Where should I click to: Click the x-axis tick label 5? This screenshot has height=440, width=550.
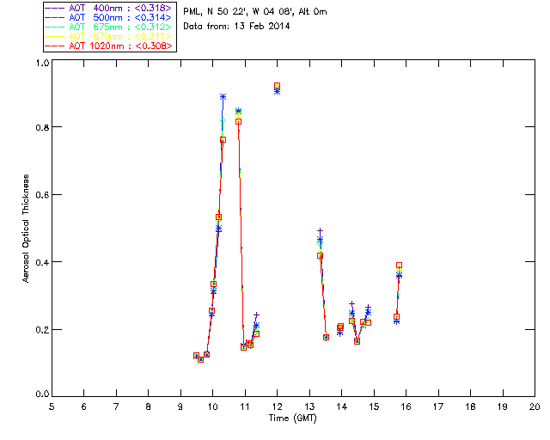tap(52, 406)
